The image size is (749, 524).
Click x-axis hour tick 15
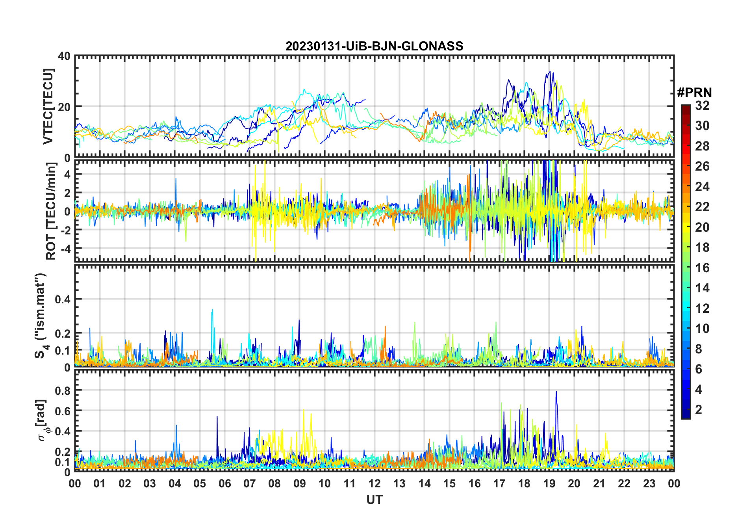[x=449, y=483]
